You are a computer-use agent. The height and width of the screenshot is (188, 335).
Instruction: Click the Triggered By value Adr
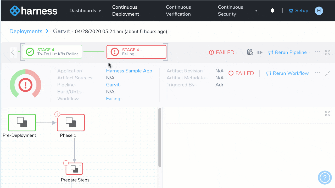point(219,85)
